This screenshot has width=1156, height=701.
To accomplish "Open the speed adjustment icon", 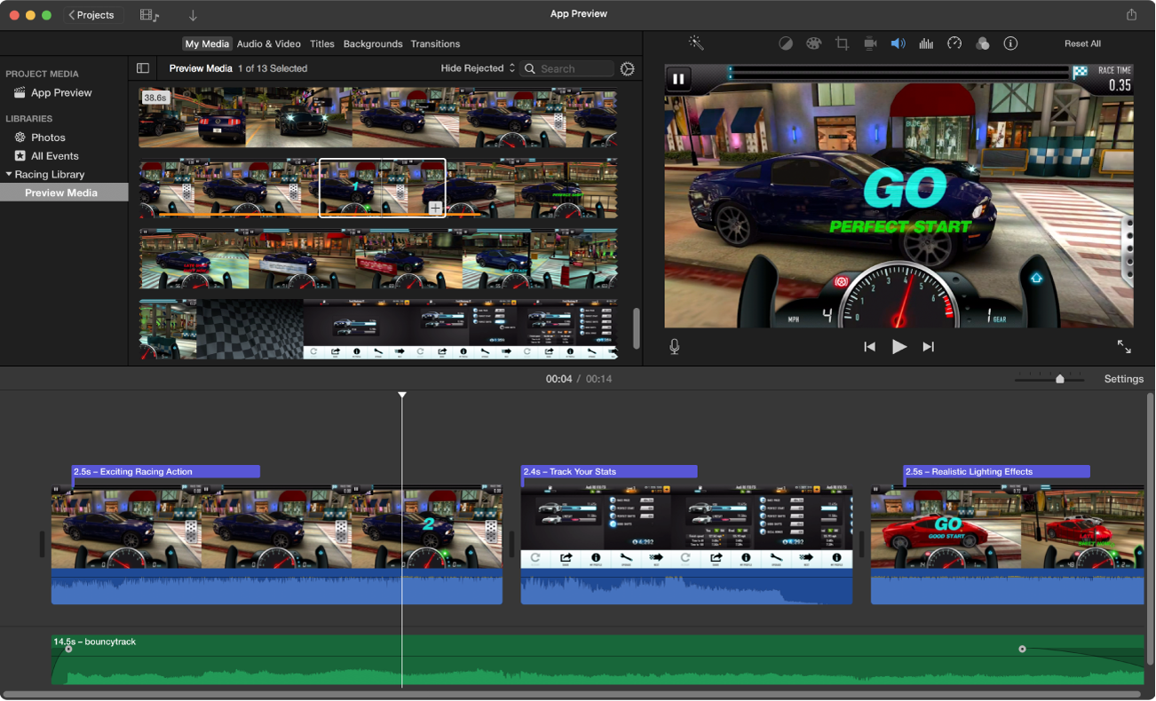I will click(x=954, y=43).
